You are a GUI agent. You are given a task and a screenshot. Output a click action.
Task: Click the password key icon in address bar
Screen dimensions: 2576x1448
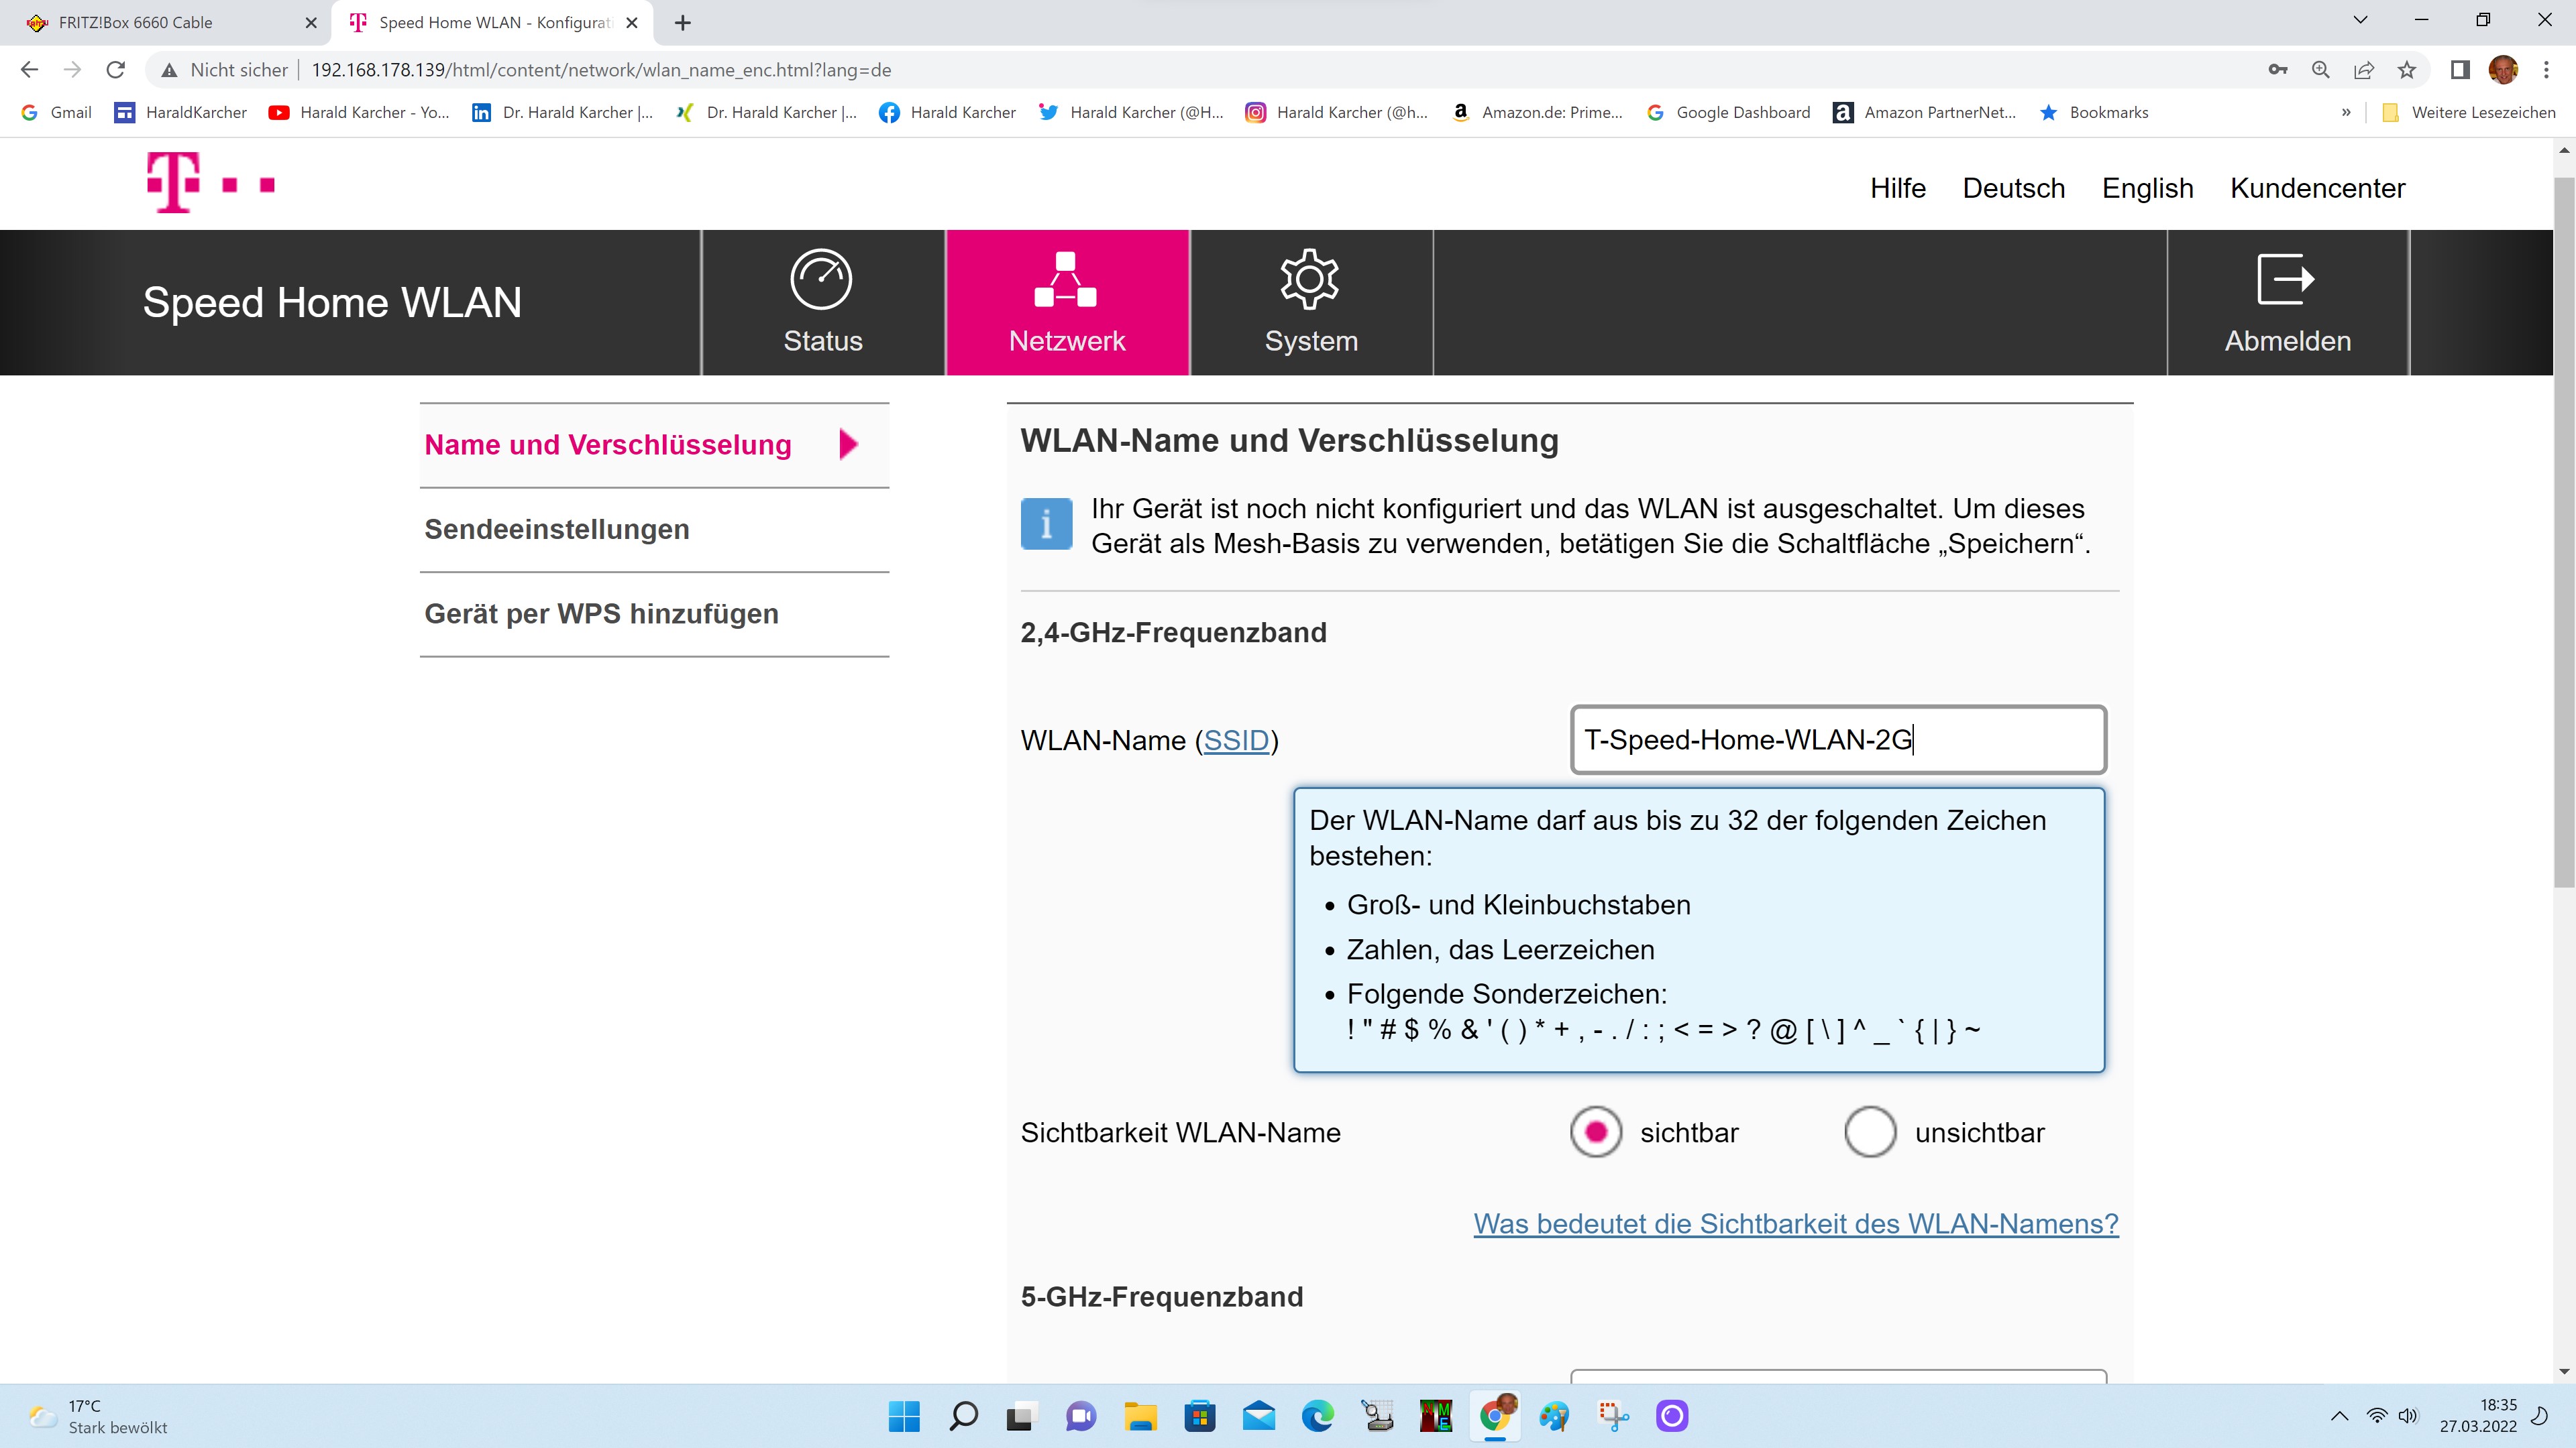pyautogui.click(x=2278, y=70)
